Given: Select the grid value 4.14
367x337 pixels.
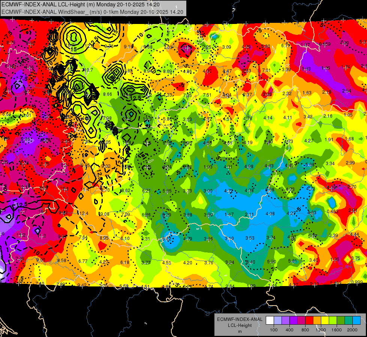Looking at the screenshot, I should [268, 118].
